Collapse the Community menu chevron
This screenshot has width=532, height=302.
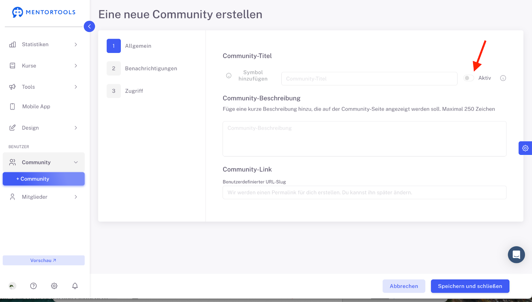click(x=76, y=162)
